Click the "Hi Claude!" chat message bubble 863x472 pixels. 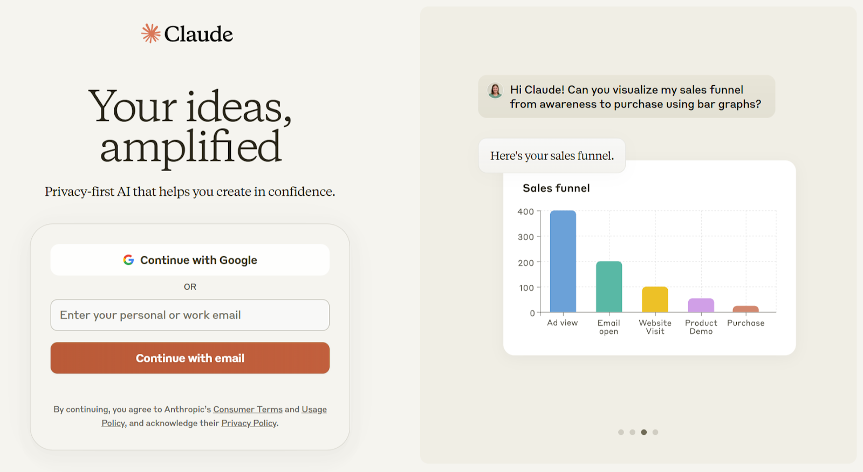(x=627, y=97)
